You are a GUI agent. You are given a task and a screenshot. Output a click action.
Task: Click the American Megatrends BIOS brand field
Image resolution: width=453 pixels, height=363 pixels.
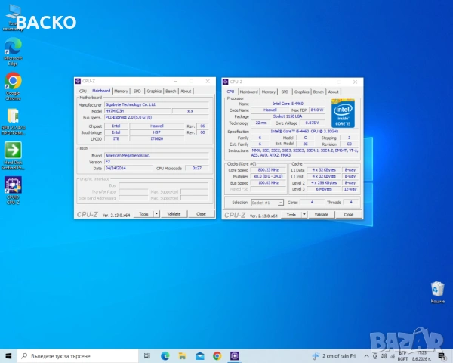[156, 156]
